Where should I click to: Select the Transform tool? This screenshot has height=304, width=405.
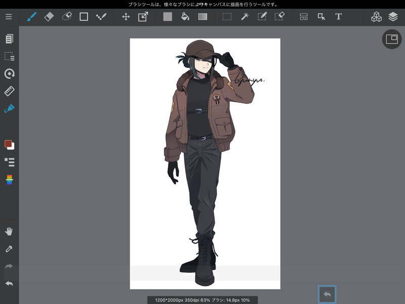click(x=143, y=17)
